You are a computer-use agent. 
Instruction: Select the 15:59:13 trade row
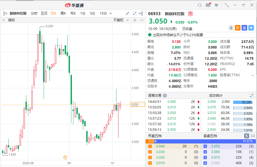(x=173, y=130)
